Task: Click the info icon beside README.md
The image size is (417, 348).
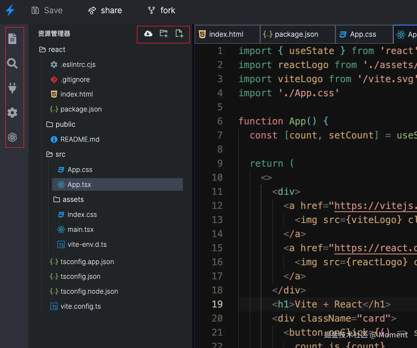Action: point(54,139)
